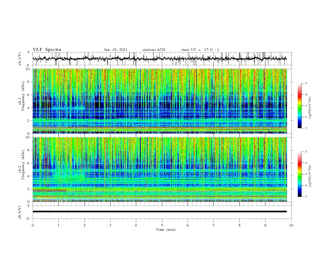The image size is (328, 253).
Task: Click the 'ch.1(V)' axis label
Action: click(19, 59)
